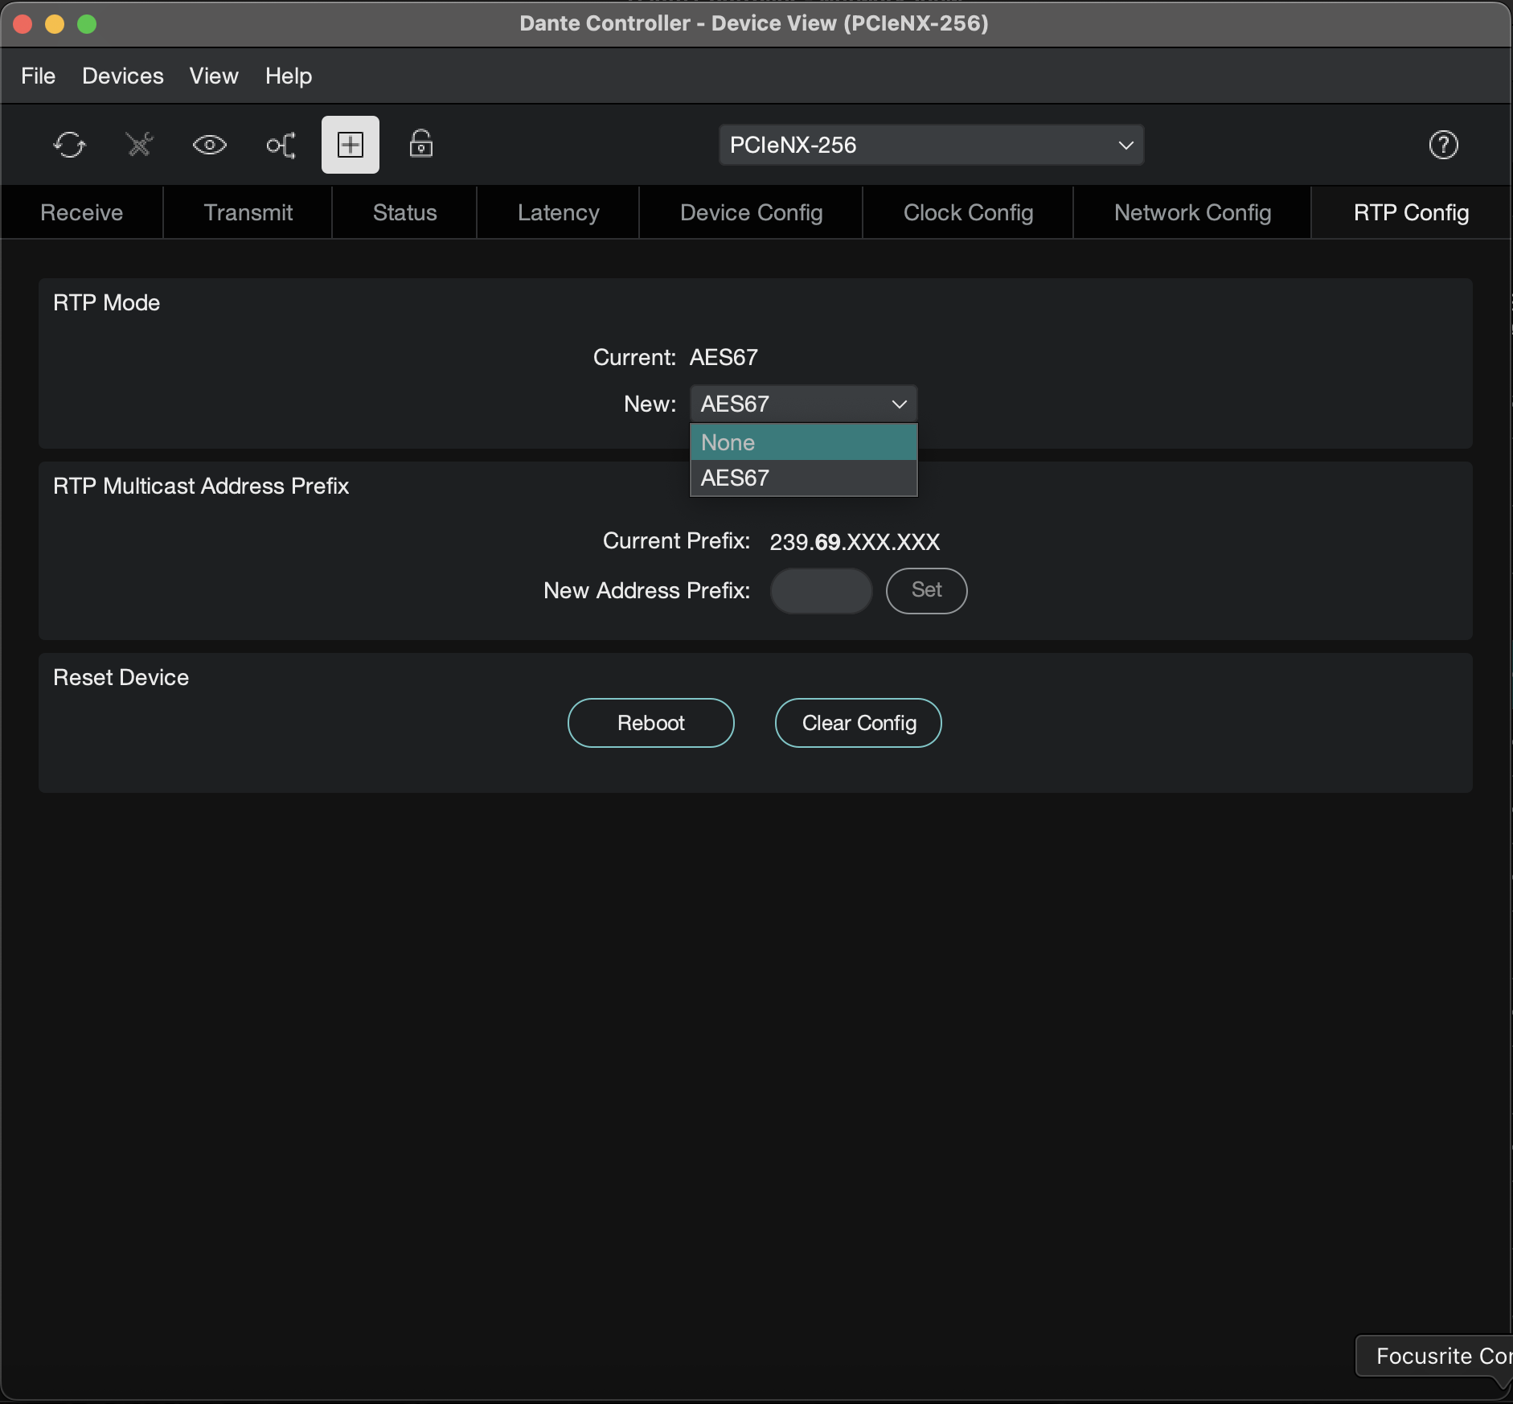1513x1404 pixels.
Task: Click the channel groups node icon
Action: pyautogui.click(x=281, y=145)
